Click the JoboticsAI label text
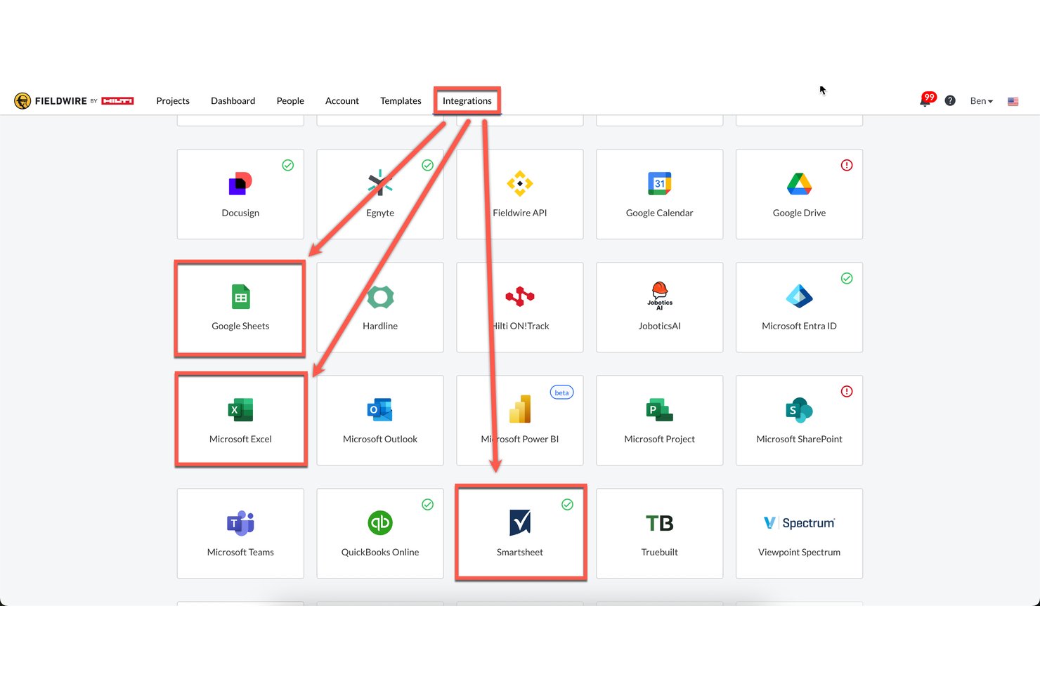Screen dimensions: 1040x693 point(660,326)
